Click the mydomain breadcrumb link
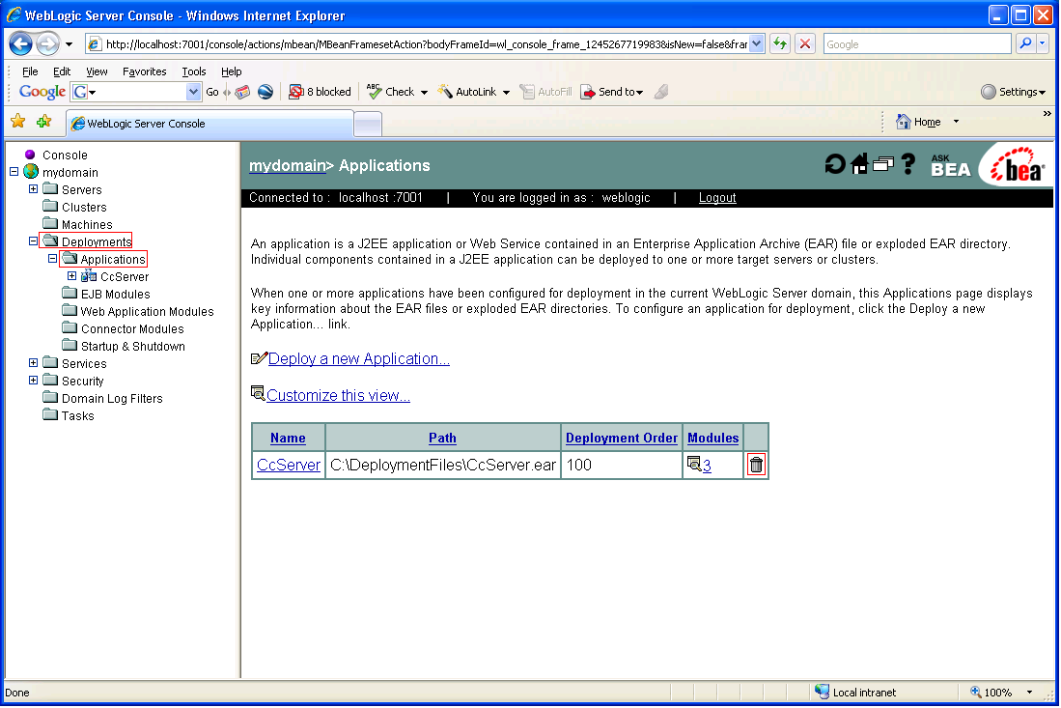The height and width of the screenshot is (708, 1061). [x=288, y=166]
